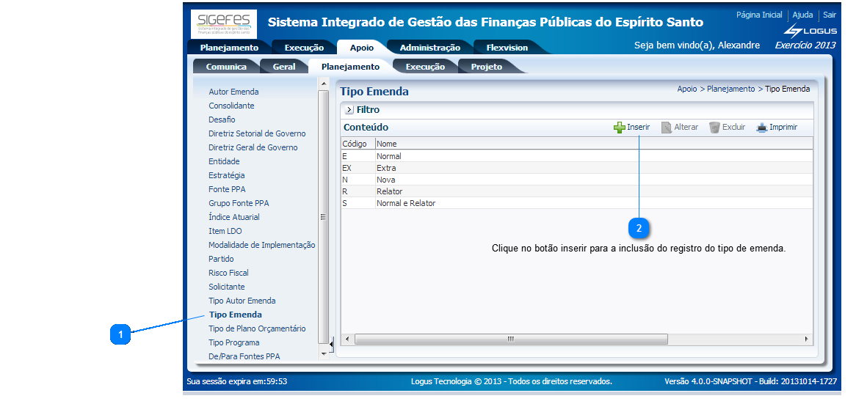The width and height of the screenshot is (856, 404).
Task: Open the Administração main tab
Action: point(429,48)
